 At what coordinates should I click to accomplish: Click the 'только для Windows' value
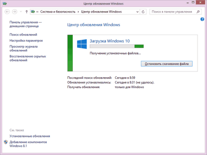[129, 87]
